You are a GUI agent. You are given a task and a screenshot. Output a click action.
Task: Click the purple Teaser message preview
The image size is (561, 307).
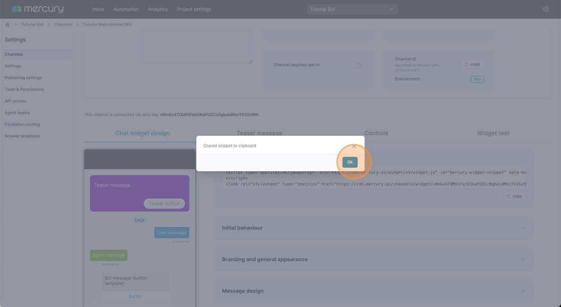140,193
